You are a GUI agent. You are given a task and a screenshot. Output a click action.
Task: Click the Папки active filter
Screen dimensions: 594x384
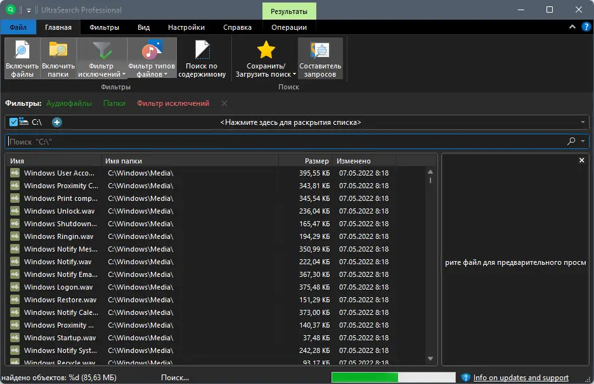[114, 103]
